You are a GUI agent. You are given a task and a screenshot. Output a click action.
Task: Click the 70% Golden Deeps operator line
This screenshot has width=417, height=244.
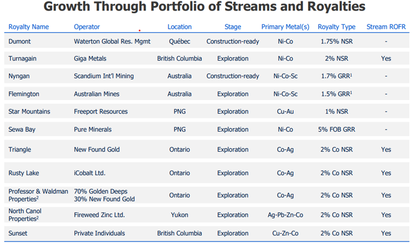click(101, 191)
